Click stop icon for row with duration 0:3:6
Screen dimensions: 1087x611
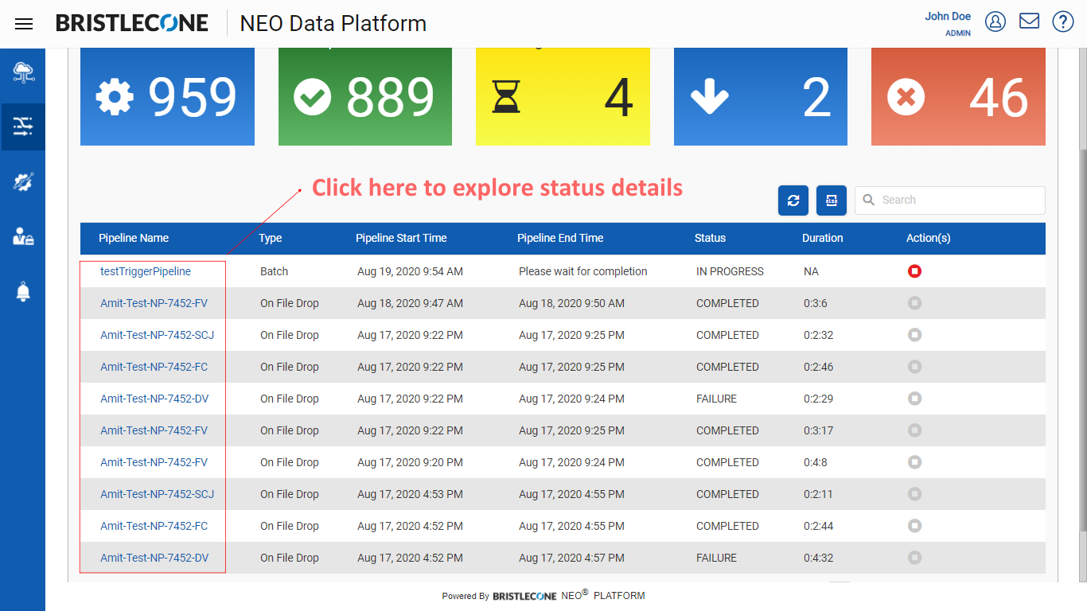pyautogui.click(x=914, y=303)
